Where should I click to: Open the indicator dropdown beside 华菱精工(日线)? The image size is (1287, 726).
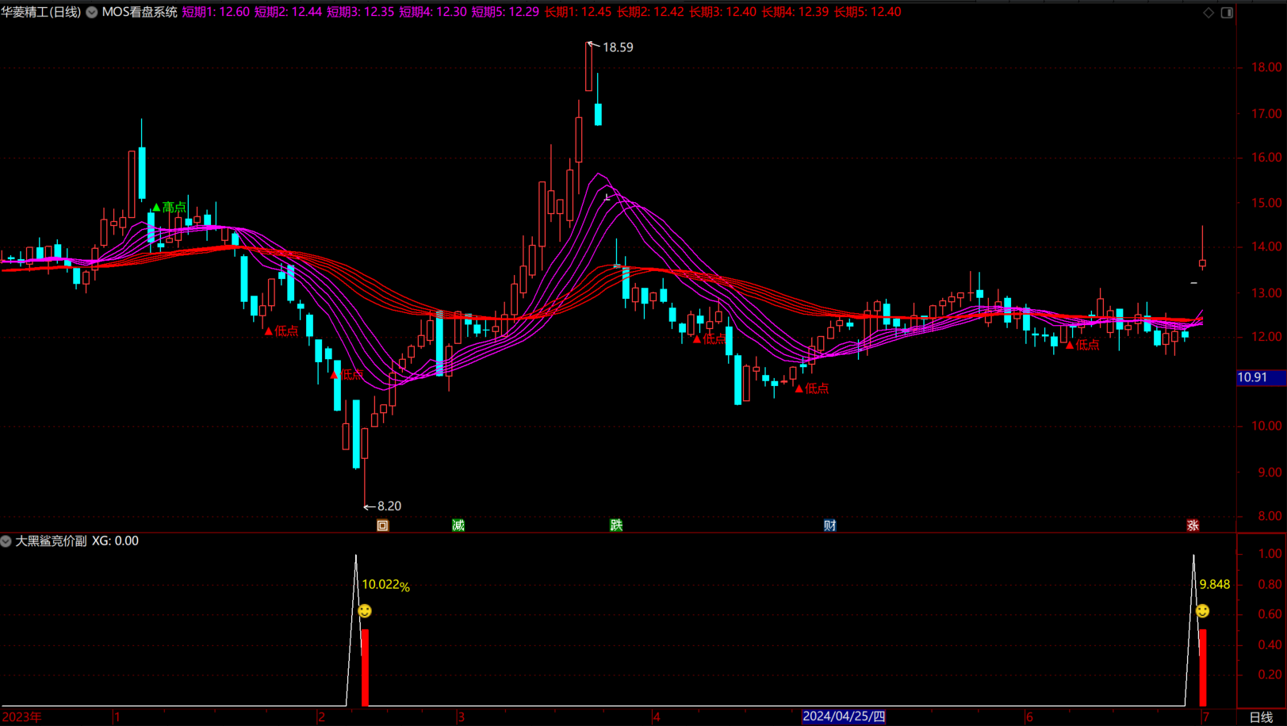(92, 12)
